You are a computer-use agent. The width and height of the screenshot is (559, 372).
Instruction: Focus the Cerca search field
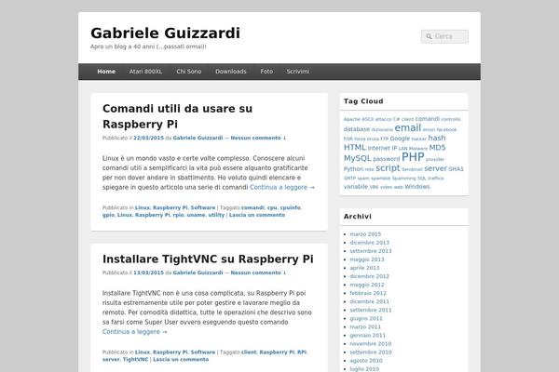(444, 36)
